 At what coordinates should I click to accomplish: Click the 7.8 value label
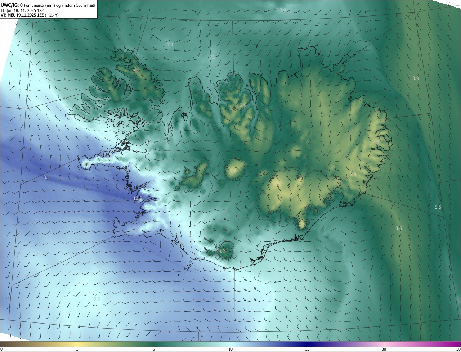tap(212, 57)
